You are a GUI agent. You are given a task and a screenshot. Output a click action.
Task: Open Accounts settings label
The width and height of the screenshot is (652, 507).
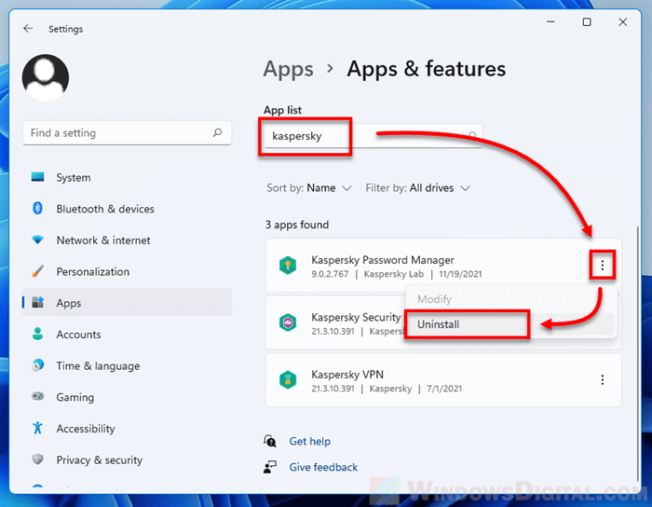coord(78,335)
